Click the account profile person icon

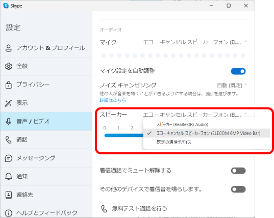coord(8,48)
